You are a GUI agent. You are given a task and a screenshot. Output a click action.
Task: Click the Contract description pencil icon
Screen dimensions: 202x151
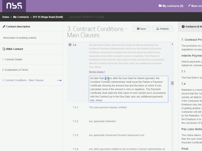click(x=4, y=26)
